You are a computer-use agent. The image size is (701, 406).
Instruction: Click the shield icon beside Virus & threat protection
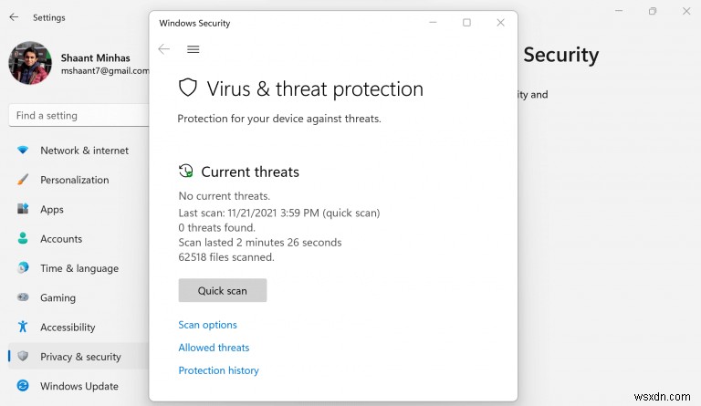(188, 88)
